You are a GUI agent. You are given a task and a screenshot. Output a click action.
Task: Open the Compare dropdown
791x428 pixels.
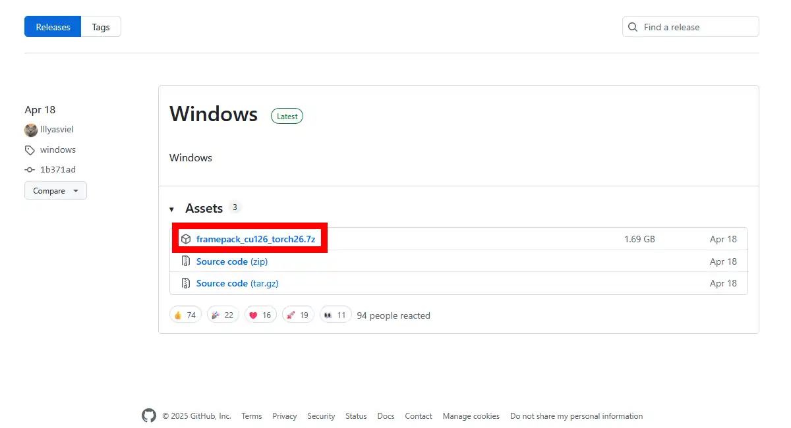[x=55, y=191]
